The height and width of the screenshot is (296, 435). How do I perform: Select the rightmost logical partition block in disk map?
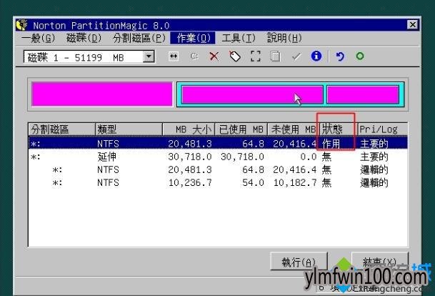[363, 94]
